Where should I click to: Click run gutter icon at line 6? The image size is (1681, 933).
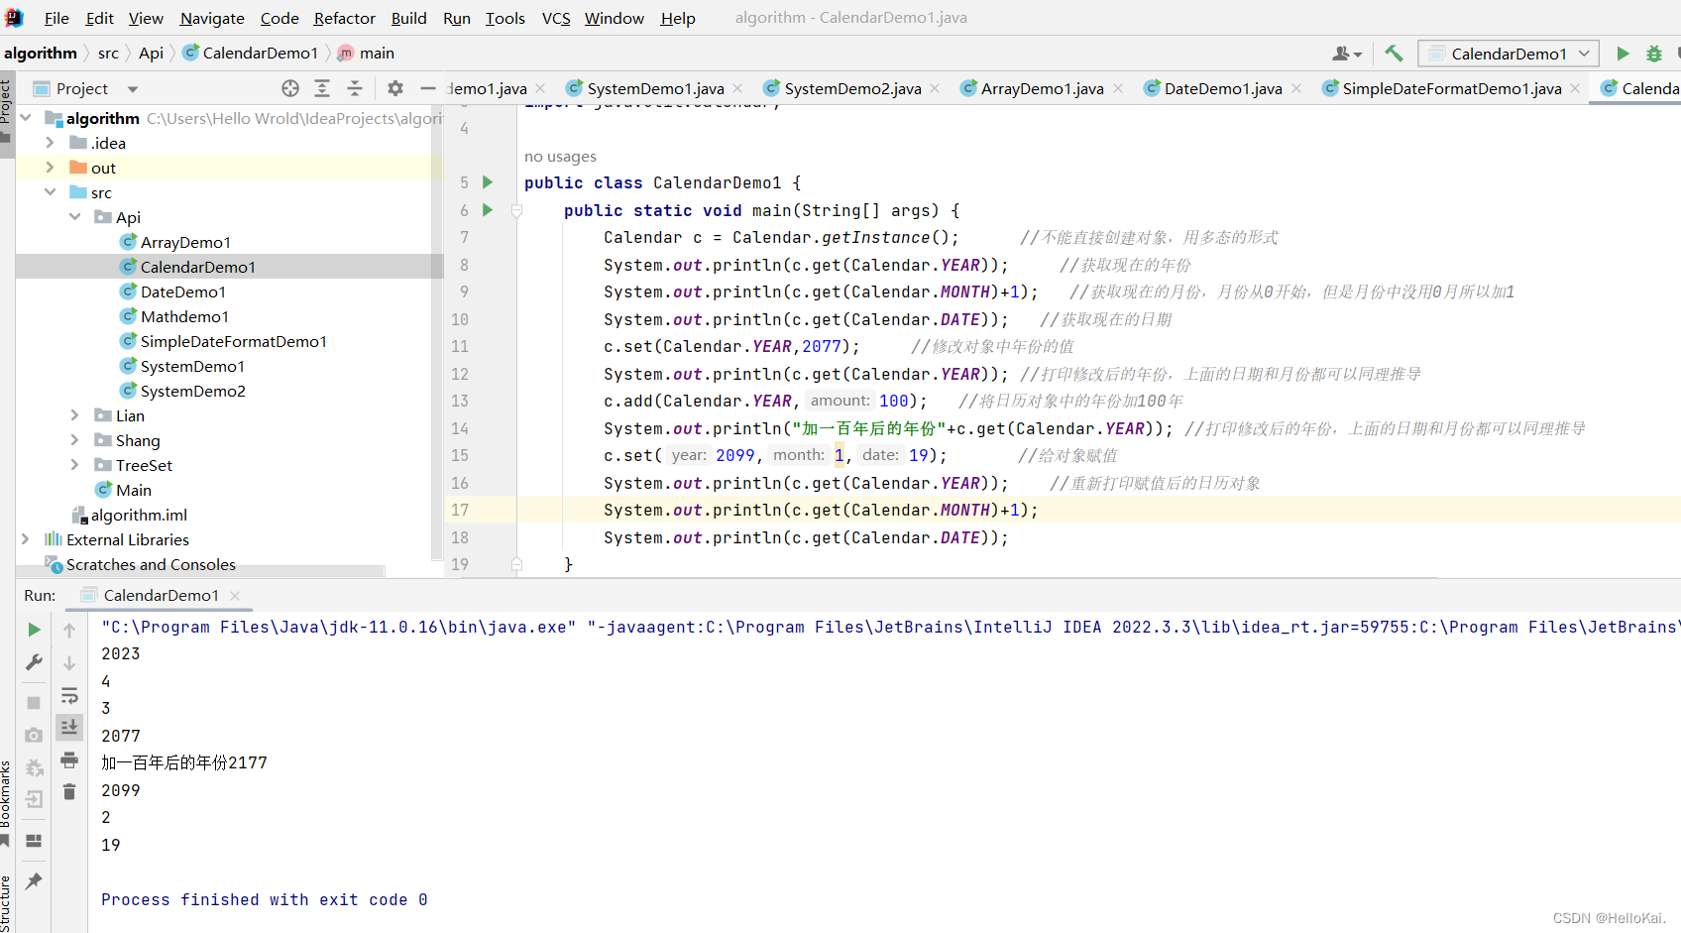point(488,210)
